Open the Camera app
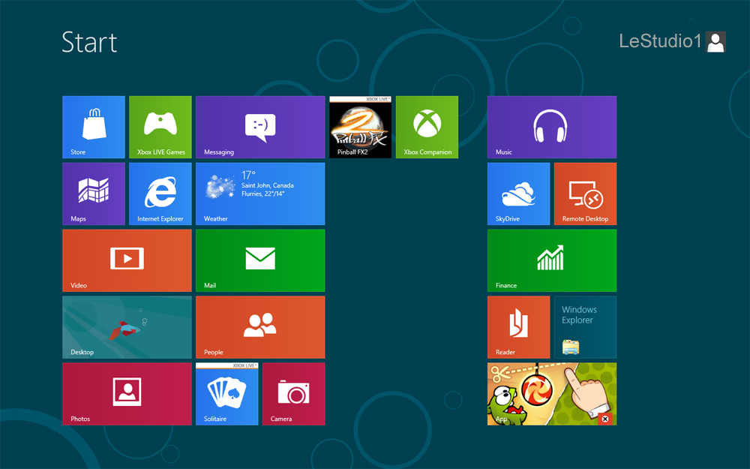Screen dimensions: 750x469 pyautogui.click(x=293, y=394)
